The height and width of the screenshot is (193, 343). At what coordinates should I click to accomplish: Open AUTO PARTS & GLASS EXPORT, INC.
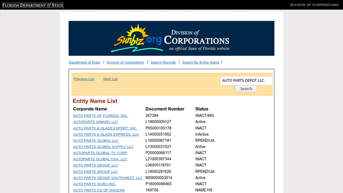click(105, 128)
